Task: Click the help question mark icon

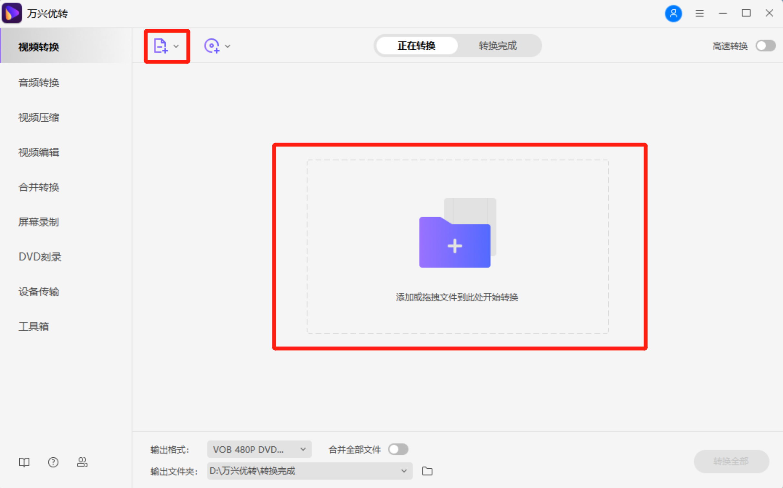Action: pyautogui.click(x=53, y=462)
